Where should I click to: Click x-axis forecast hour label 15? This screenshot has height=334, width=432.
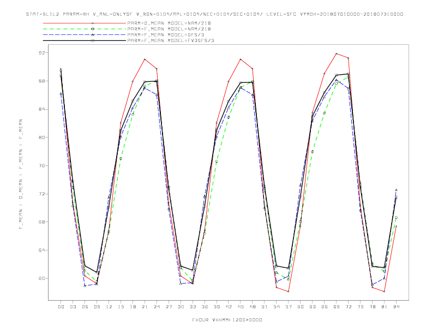pyautogui.click(x=121, y=307)
